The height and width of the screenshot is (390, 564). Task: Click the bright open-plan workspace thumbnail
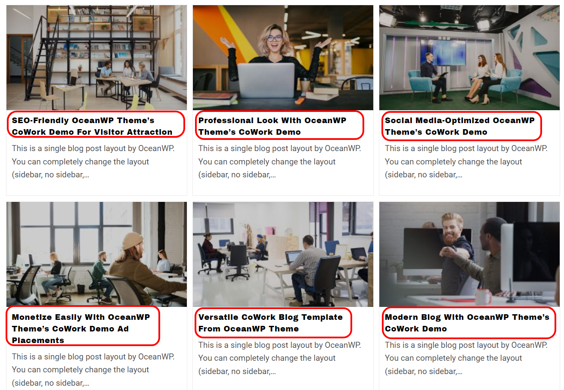(283, 254)
